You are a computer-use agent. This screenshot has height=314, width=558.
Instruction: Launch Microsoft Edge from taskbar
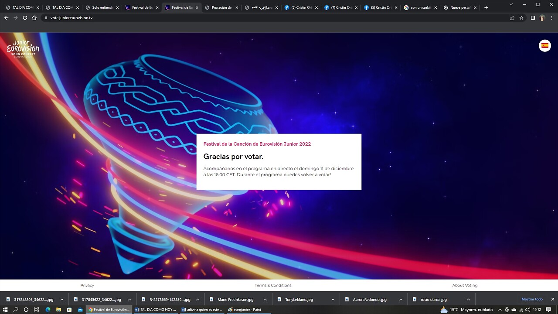(48, 310)
